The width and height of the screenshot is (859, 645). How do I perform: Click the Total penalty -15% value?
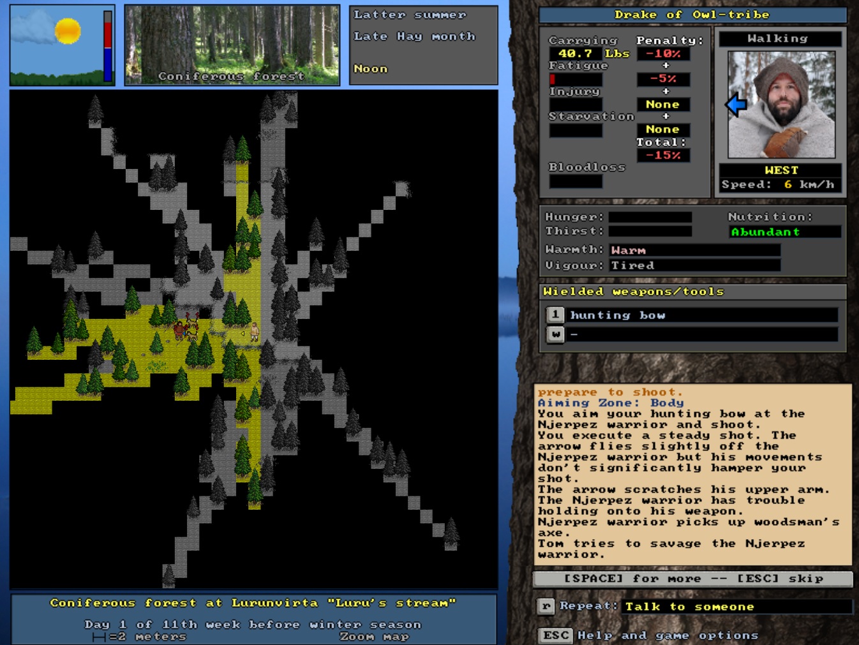[663, 155]
